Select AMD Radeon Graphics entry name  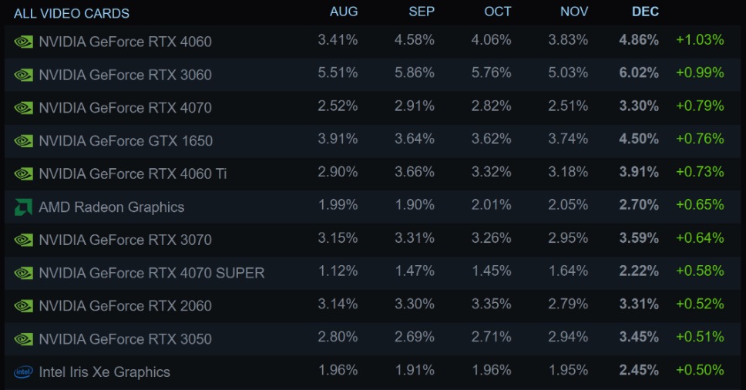click(x=111, y=207)
